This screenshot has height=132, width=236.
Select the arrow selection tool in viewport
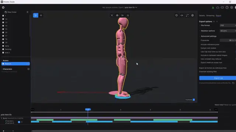pyautogui.click(x=36, y=15)
